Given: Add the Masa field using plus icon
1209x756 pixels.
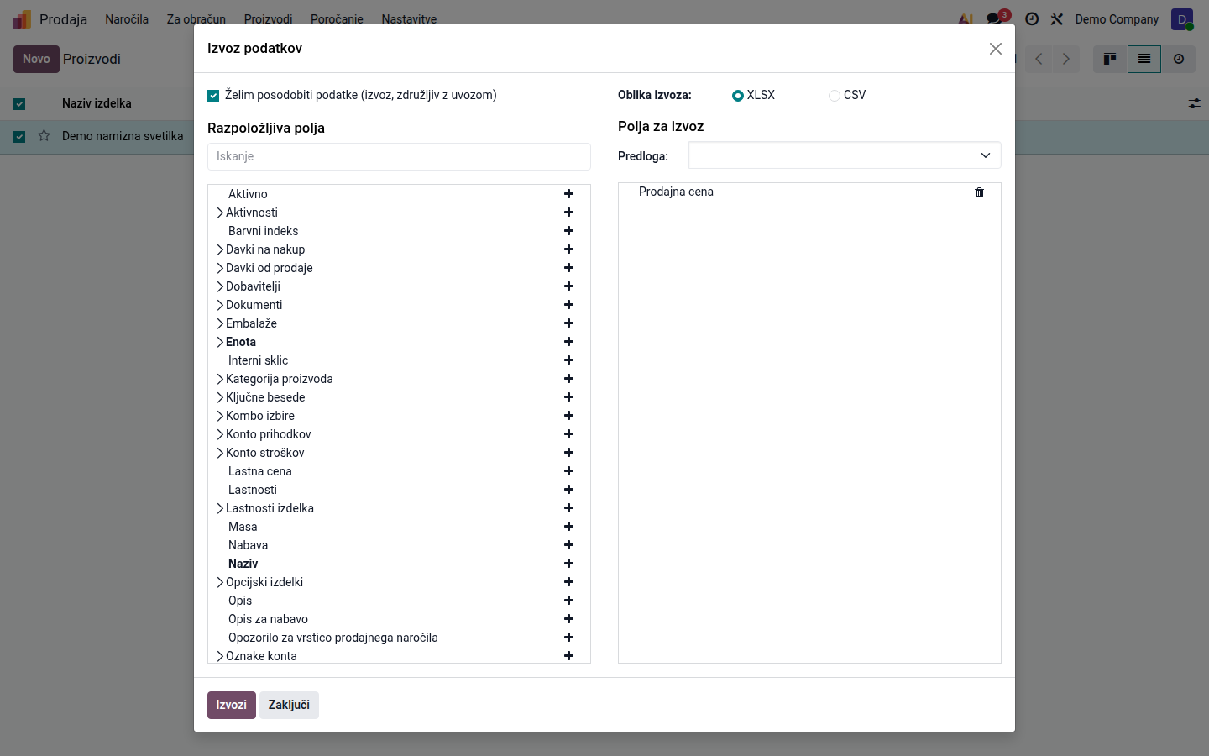Looking at the screenshot, I should point(568,527).
